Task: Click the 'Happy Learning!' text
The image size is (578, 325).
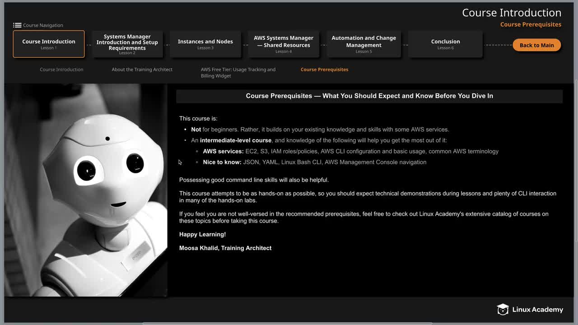Action: [202, 234]
